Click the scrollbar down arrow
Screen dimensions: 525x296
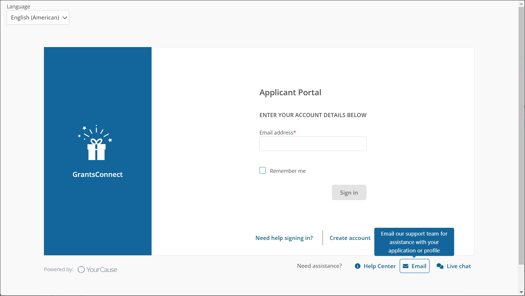tap(521, 292)
